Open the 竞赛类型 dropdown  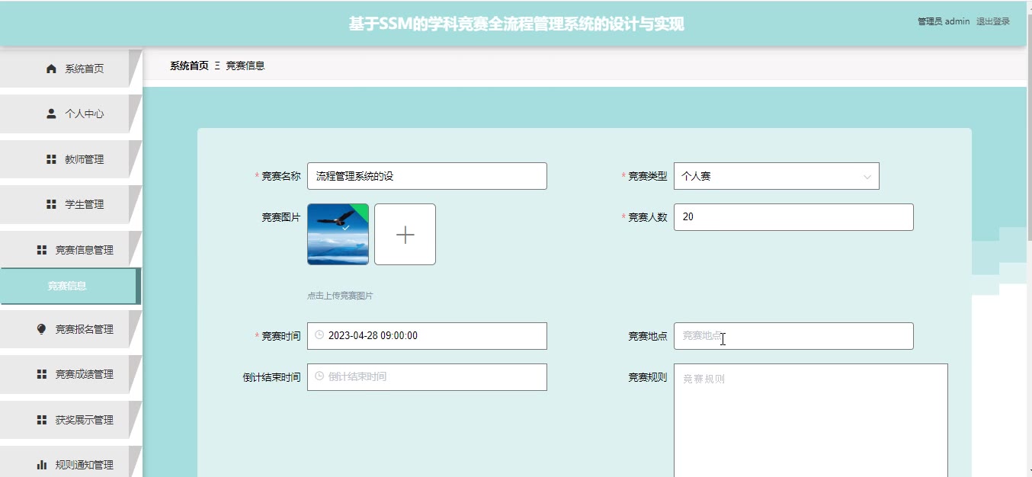(x=776, y=176)
